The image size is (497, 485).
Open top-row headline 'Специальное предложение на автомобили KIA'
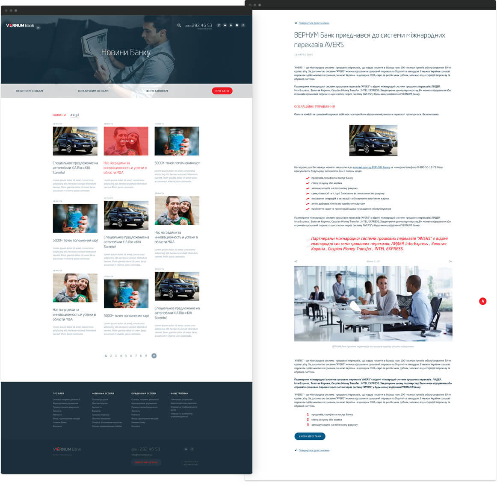75,168
